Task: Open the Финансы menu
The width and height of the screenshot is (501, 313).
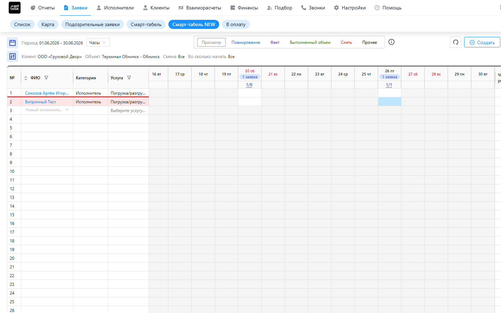Action: coord(244,8)
